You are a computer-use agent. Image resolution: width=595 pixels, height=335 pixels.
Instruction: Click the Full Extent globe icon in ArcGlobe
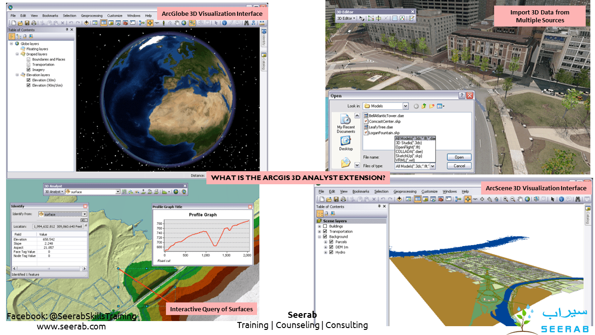tap(184, 23)
